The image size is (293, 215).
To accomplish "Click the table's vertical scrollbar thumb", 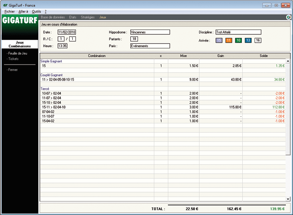I will tap(288, 109).
